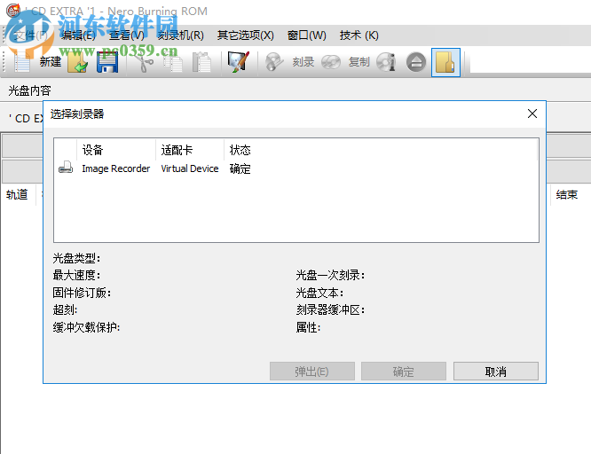Click the Copy pages icon

[x=173, y=62]
